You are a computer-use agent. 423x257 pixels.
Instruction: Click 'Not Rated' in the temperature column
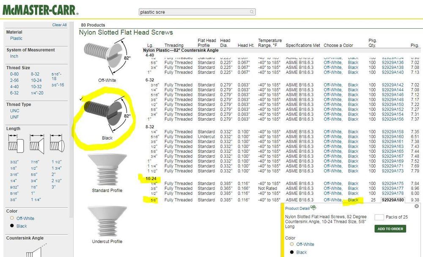click(x=267, y=188)
